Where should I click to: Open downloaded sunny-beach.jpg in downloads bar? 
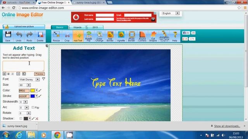17,126
